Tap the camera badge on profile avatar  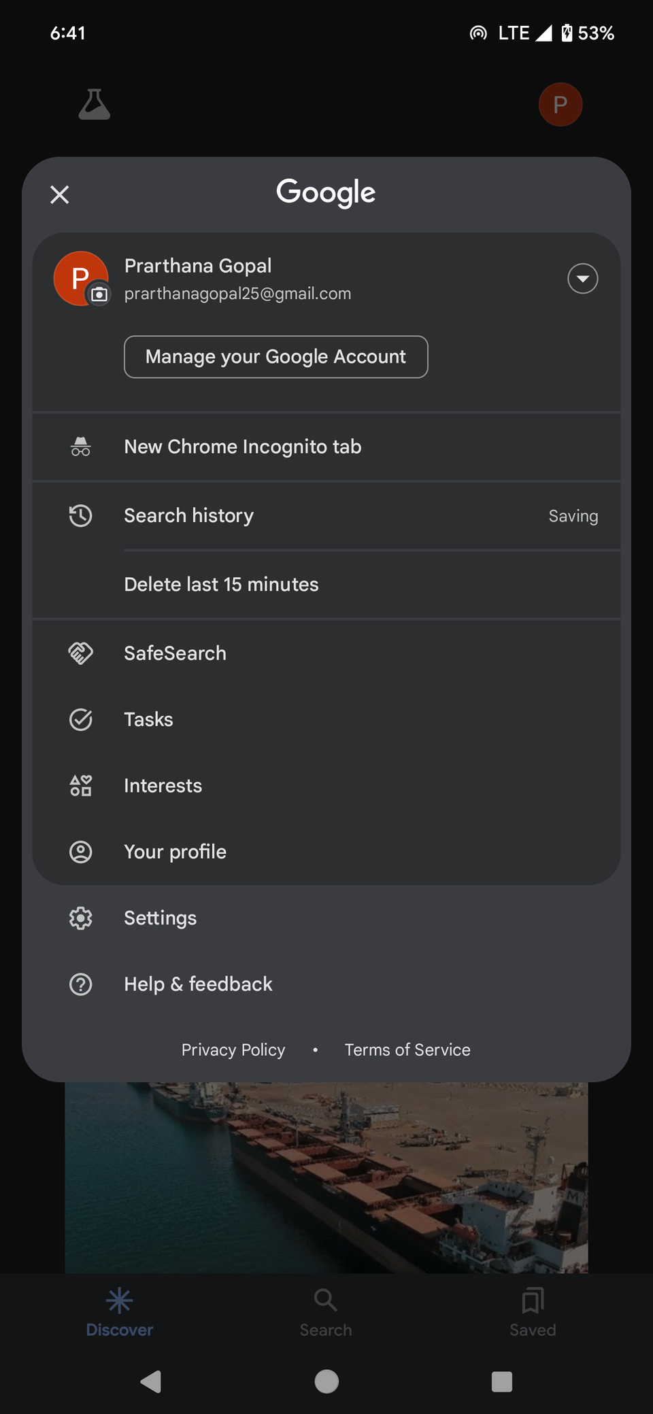coord(99,294)
